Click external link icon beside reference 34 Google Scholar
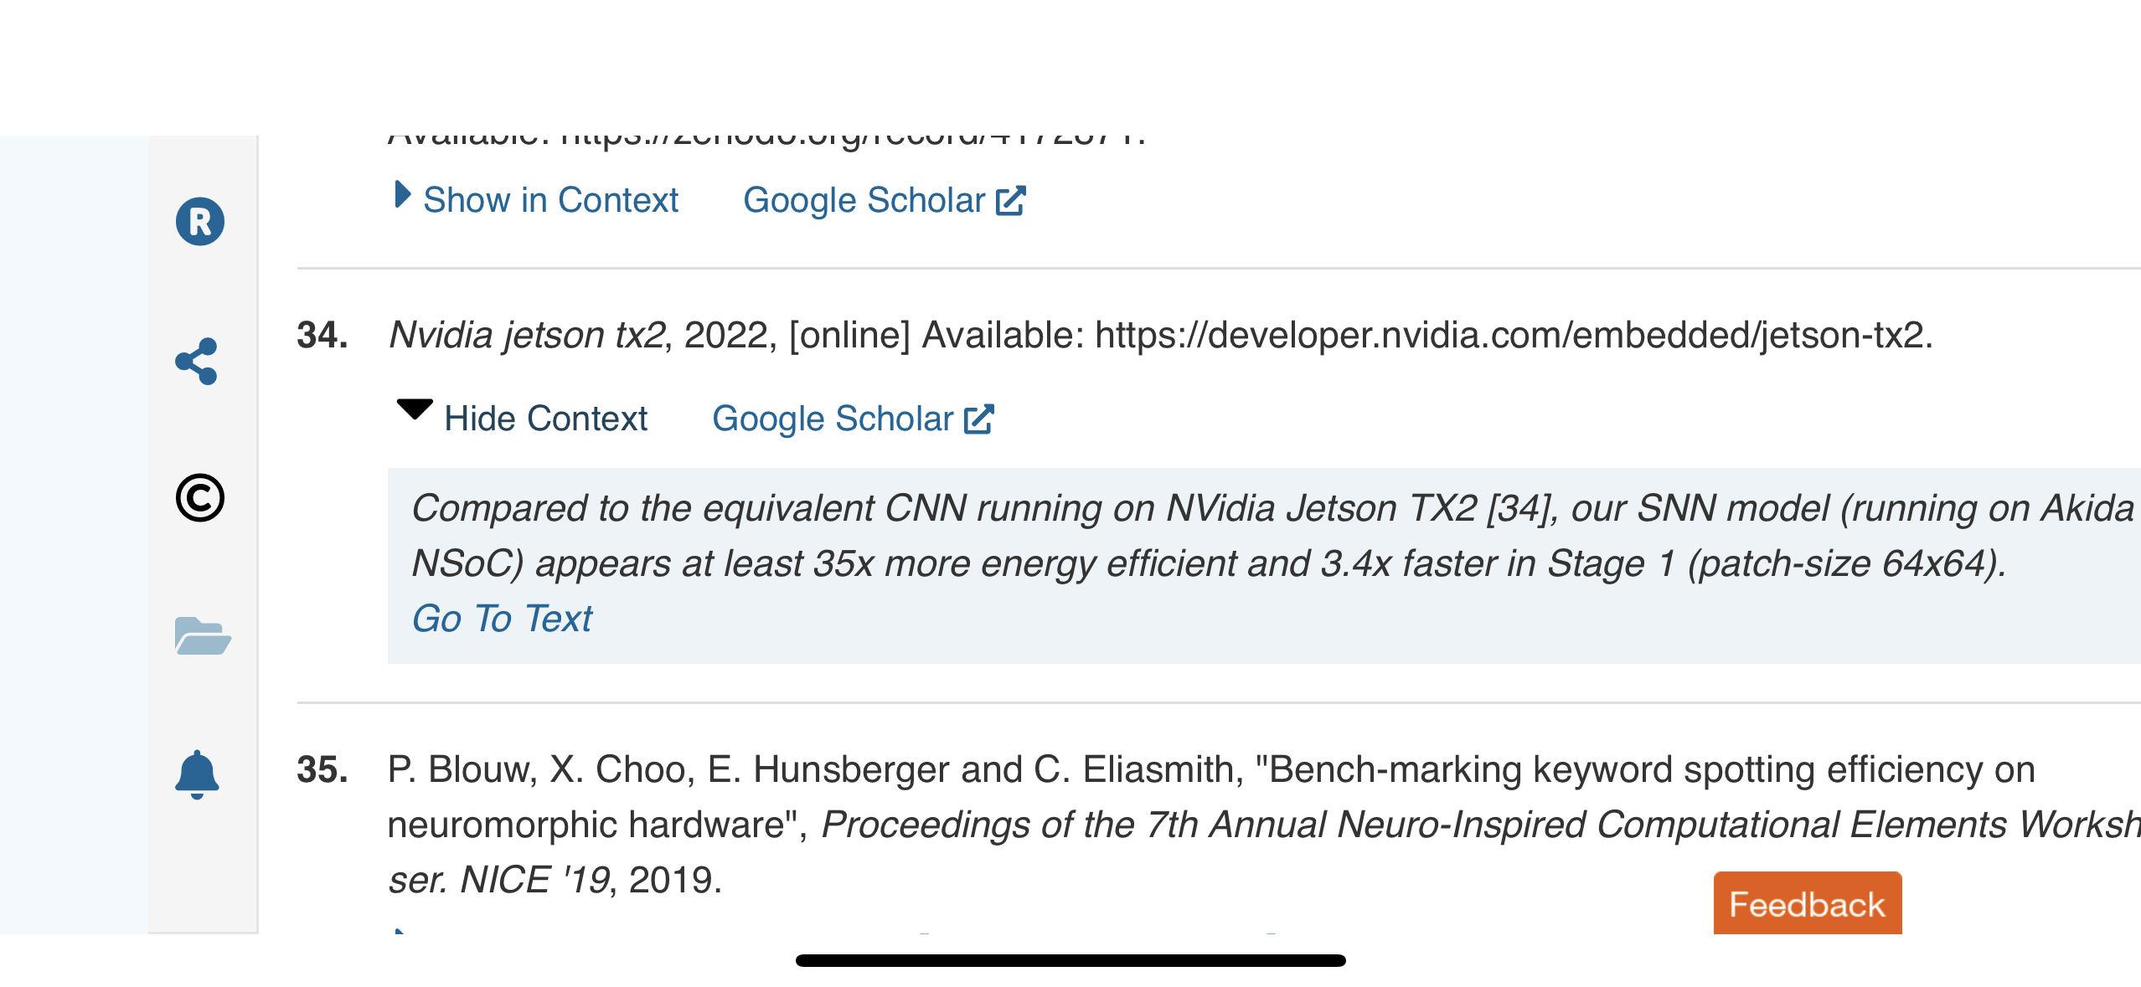 click(978, 419)
